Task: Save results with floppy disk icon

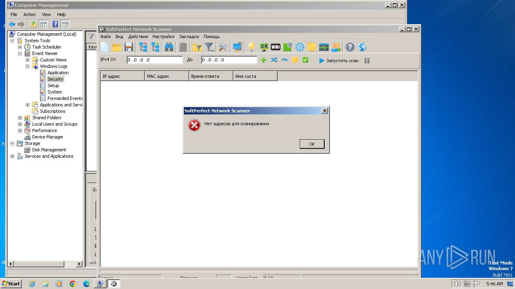Action: click(x=129, y=47)
